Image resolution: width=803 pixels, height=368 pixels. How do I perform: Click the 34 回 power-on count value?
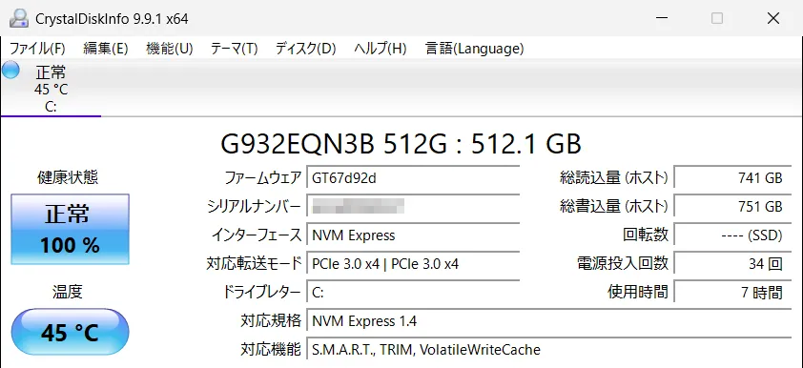tap(732, 264)
